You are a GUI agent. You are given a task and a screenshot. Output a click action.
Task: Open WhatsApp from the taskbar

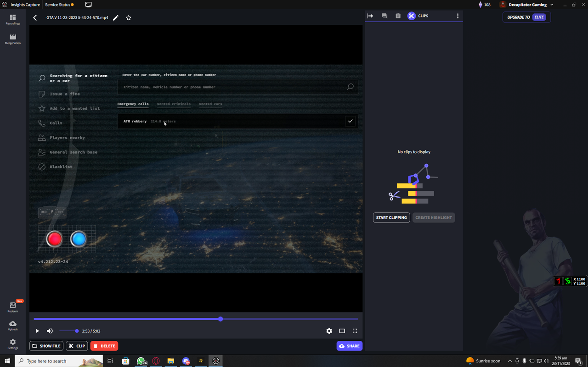(x=141, y=361)
